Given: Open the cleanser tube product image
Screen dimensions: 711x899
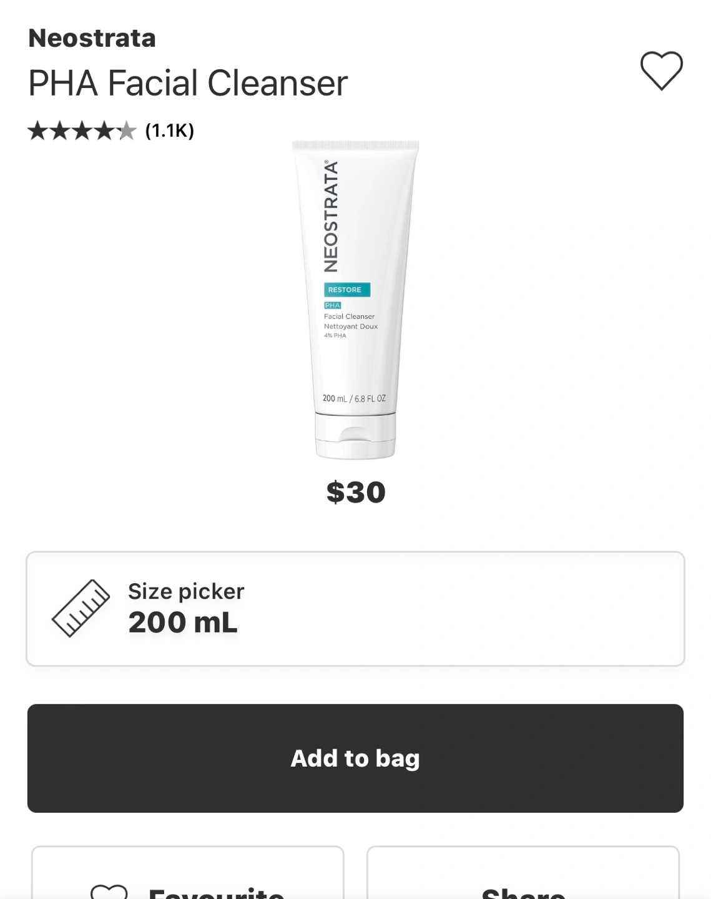Looking at the screenshot, I should pos(356,300).
